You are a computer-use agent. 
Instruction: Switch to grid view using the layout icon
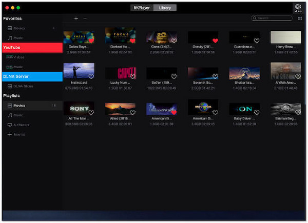pyautogui.click(x=300, y=18)
